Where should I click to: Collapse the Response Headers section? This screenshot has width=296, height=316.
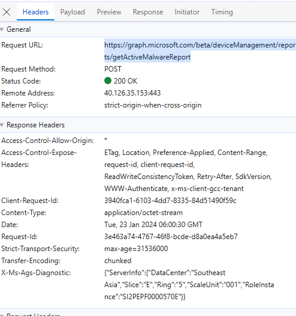point(2,125)
